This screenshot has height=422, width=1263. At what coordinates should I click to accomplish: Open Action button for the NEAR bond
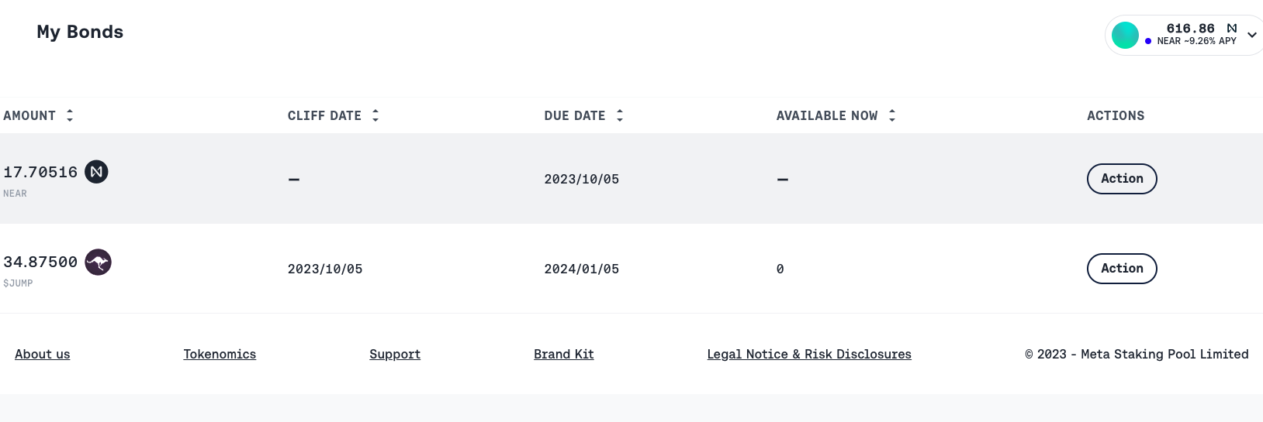[x=1122, y=179]
